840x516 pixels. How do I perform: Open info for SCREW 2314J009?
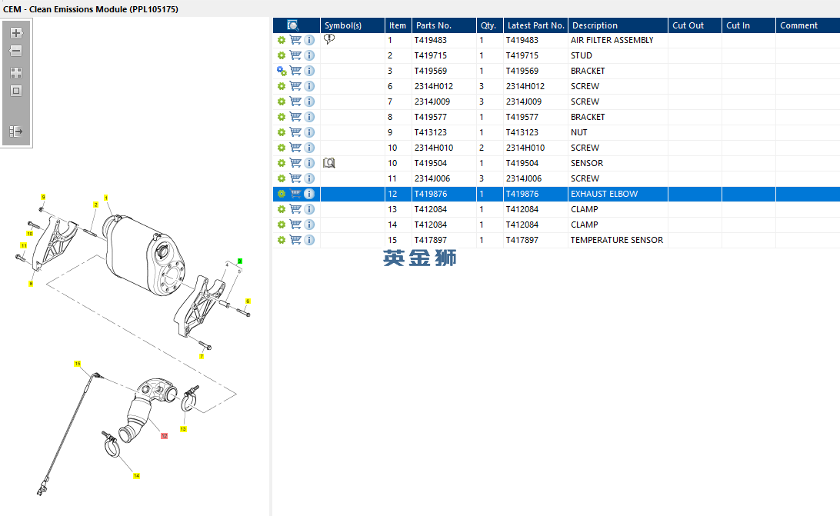[309, 102]
